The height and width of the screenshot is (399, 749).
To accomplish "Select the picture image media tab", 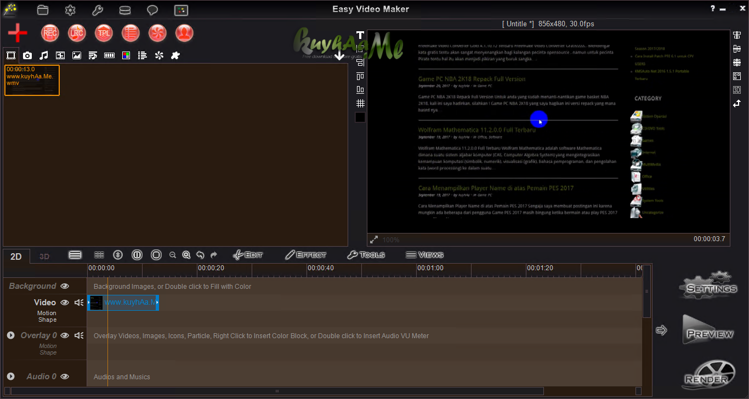I will coord(77,55).
